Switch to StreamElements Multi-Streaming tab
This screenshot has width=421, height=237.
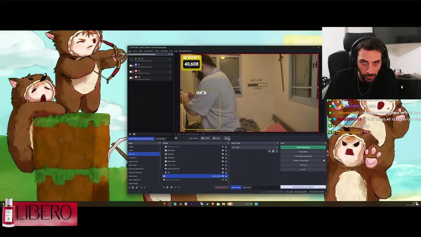pyautogui.click(x=141, y=139)
